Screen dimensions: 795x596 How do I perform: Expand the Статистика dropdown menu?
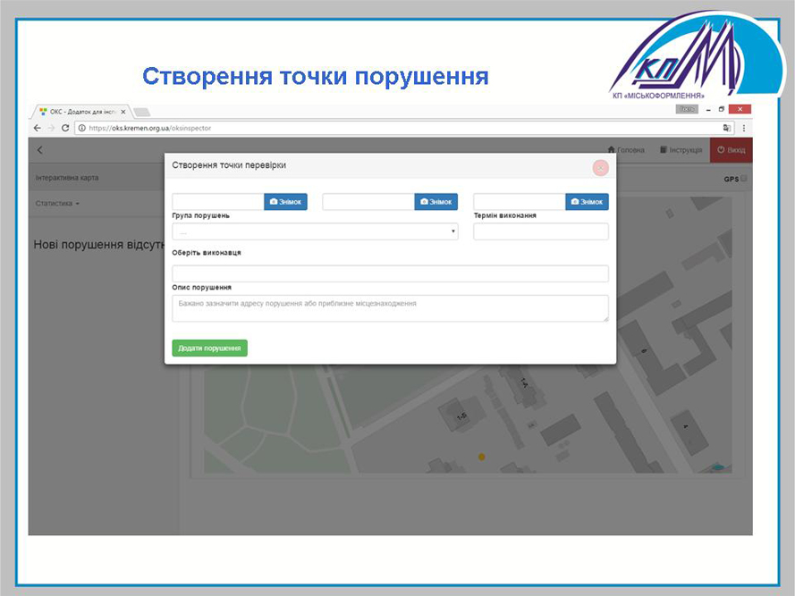pyautogui.click(x=57, y=204)
